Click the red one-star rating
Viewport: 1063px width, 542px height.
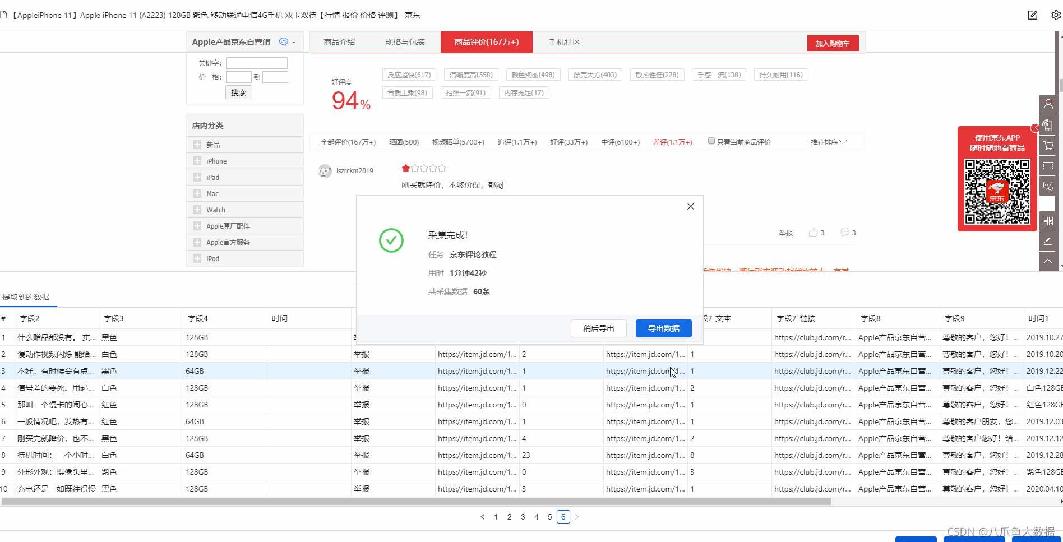(x=406, y=168)
